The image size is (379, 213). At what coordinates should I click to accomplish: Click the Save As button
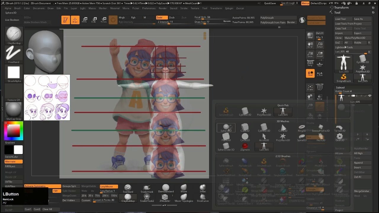click(x=362, y=19)
